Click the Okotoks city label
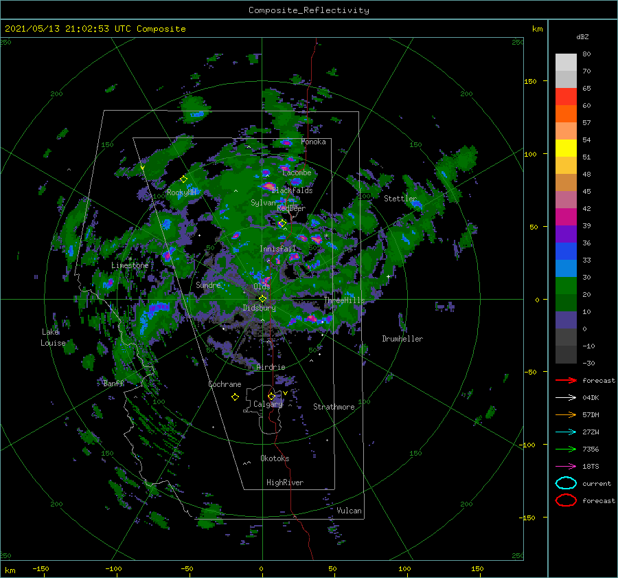This screenshot has width=618, height=578. (275, 458)
